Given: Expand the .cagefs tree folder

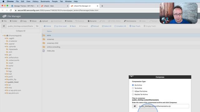Looking at the screenshot, I should pyautogui.click(x=5, y=38).
